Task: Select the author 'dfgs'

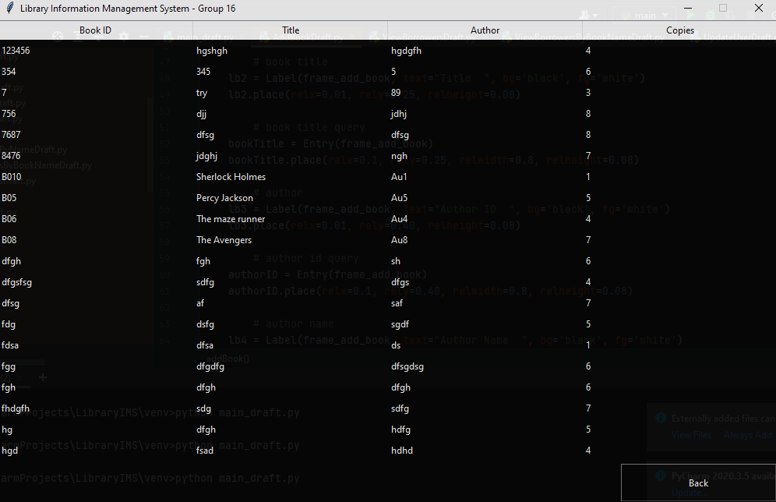Action: [x=400, y=282]
